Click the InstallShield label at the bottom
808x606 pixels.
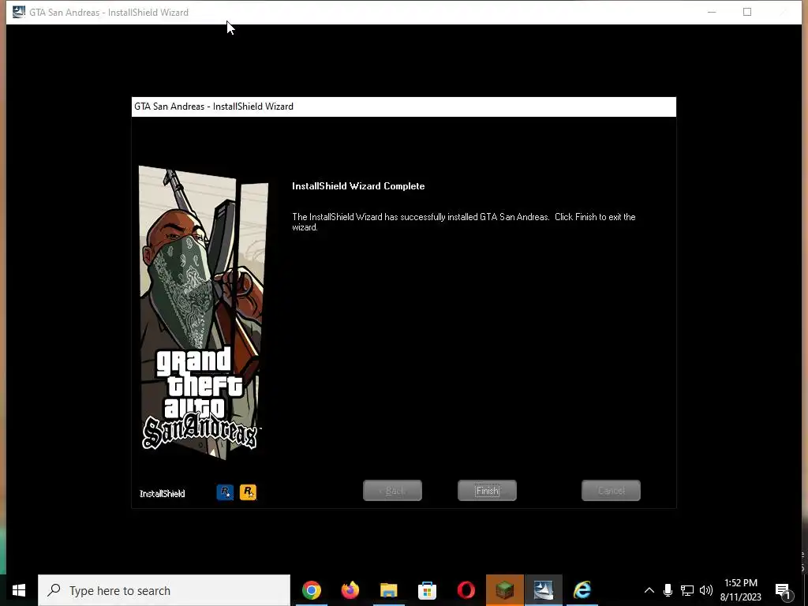(162, 494)
